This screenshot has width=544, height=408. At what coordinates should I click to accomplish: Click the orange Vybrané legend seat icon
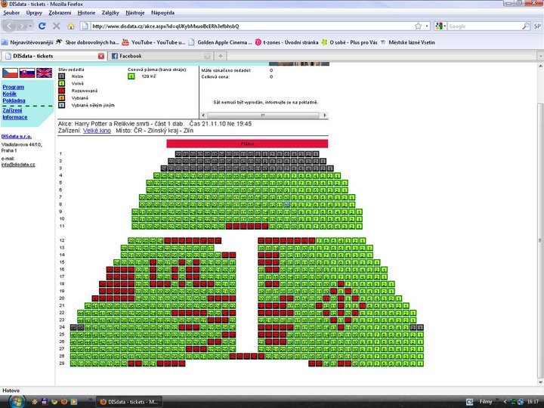(61, 98)
